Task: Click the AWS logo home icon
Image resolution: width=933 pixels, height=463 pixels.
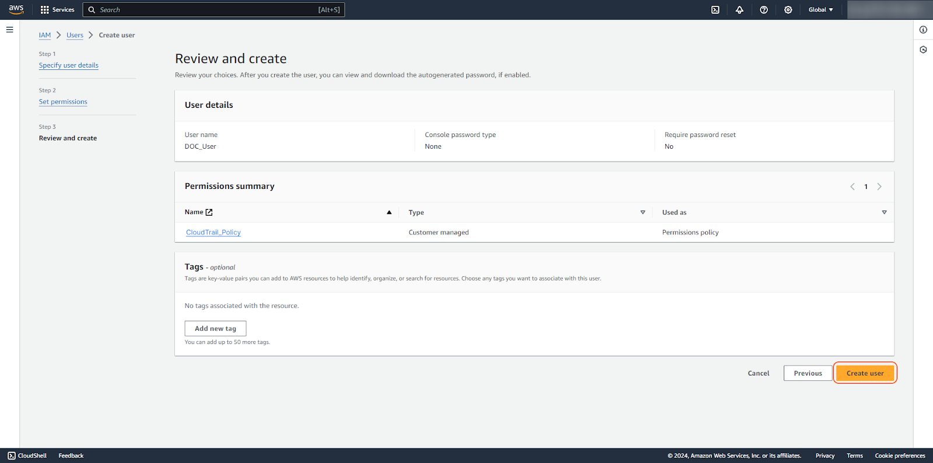Action: (x=16, y=9)
